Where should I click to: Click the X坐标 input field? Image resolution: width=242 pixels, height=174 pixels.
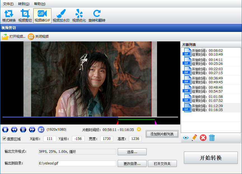click(x=50, y=139)
